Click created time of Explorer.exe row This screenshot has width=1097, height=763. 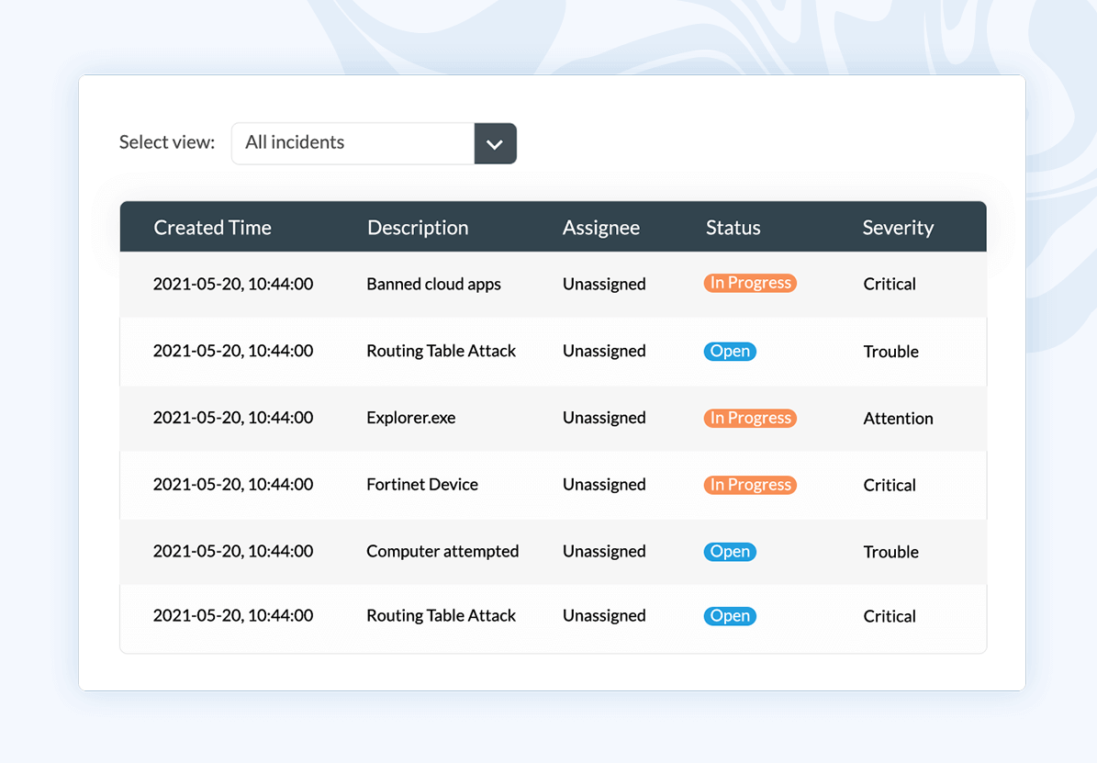tap(233, 418)
